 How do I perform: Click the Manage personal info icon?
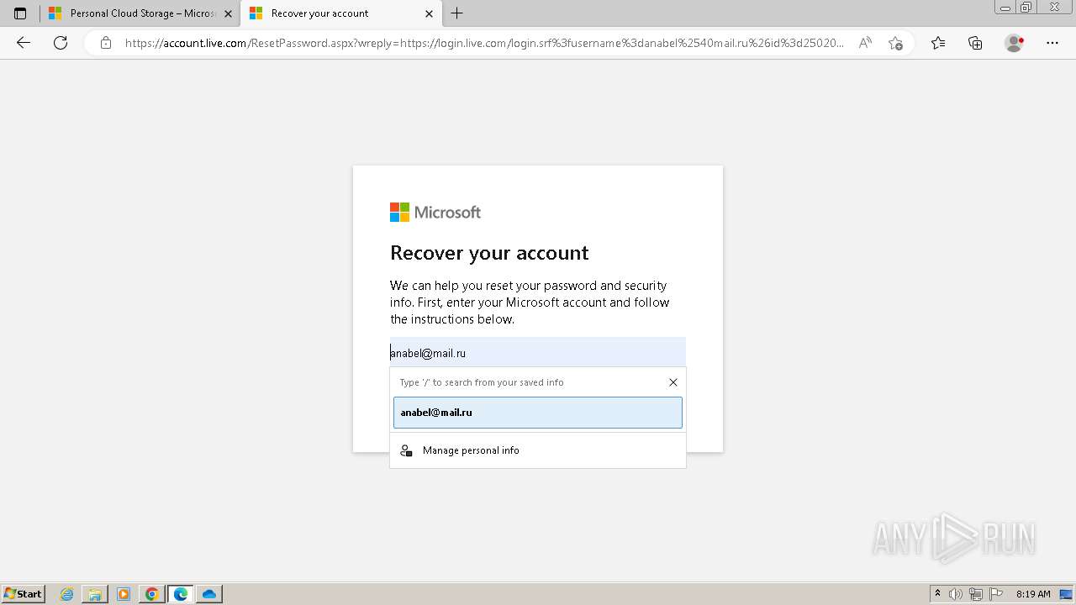(x=406, y=450)
